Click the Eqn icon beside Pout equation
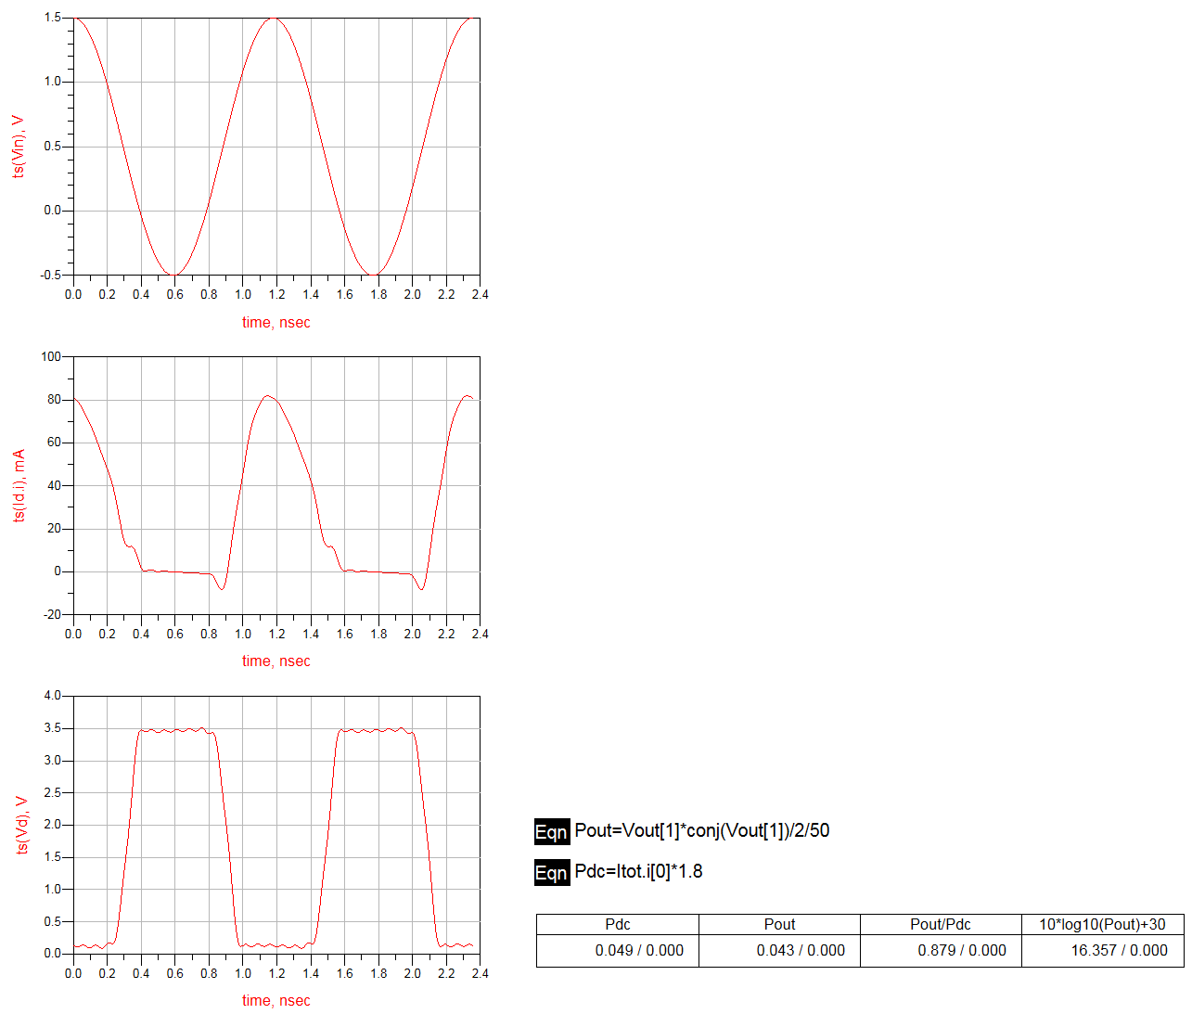This screenshot has width=1192, height=1014. 552,831
